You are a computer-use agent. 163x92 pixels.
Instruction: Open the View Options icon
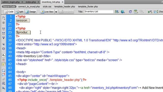click(x=136, y=12)
